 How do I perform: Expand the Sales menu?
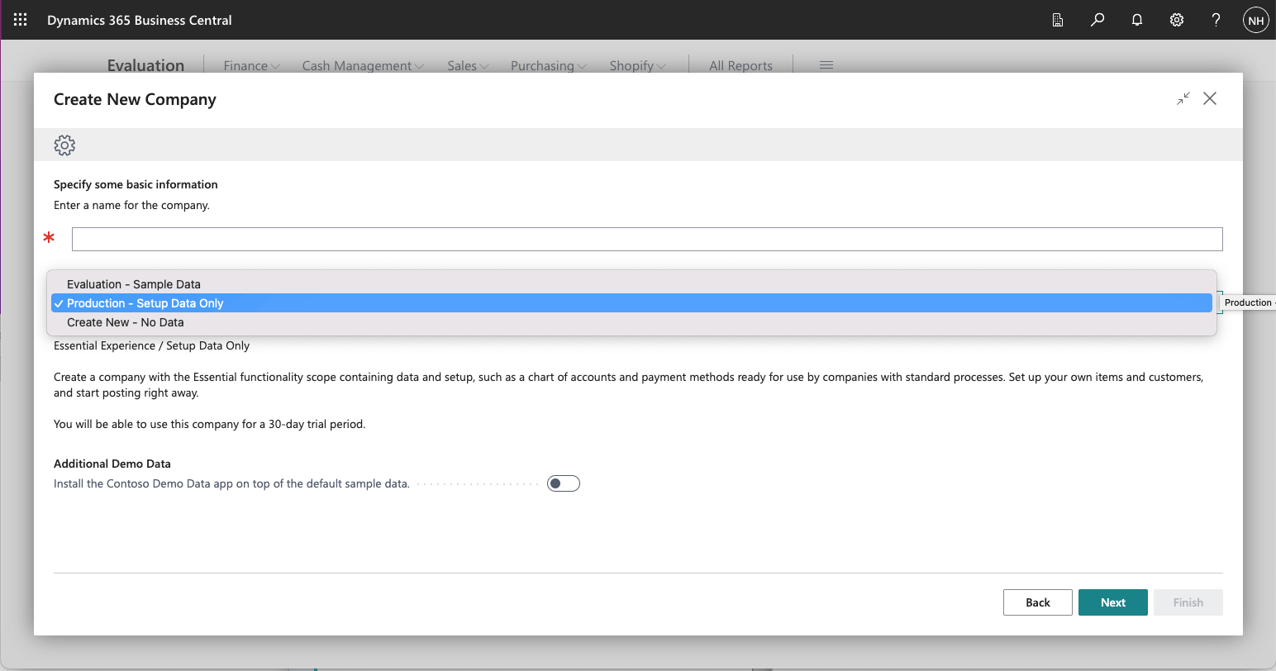tap(468, 66)
